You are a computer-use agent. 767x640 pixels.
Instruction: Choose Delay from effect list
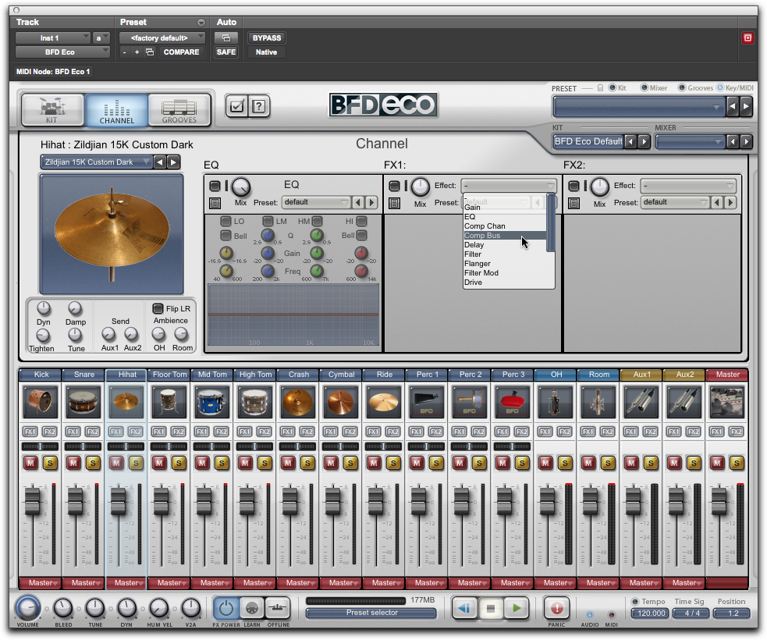[x=505, y=244]
